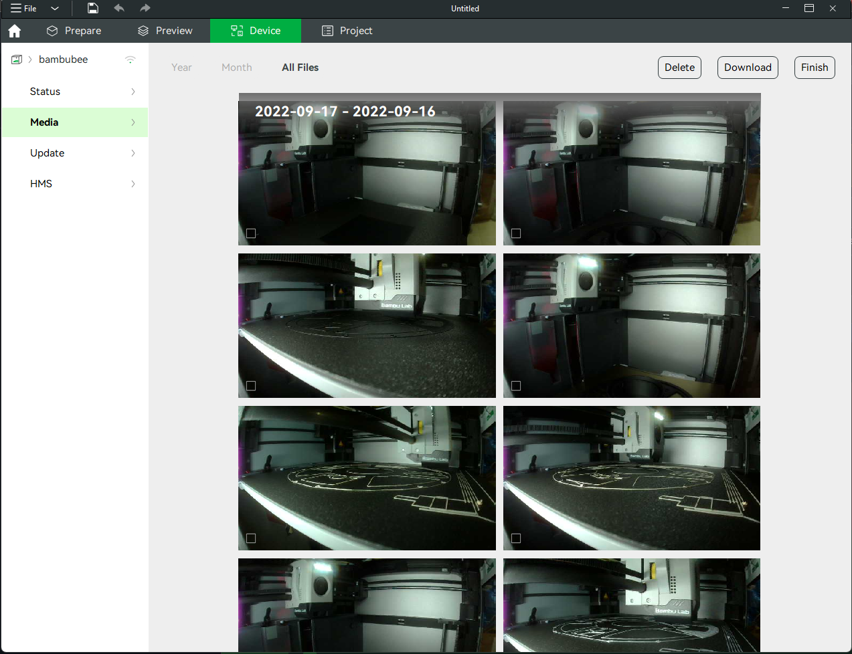Expand the HMS section chevron
This screenshot has width=852, height=654.
(133, 184)
